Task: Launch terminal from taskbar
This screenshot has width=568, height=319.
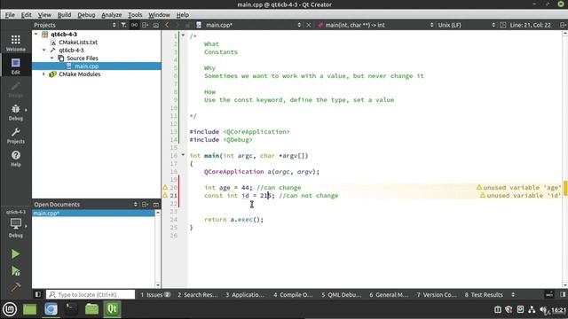Action: [71, 309]
